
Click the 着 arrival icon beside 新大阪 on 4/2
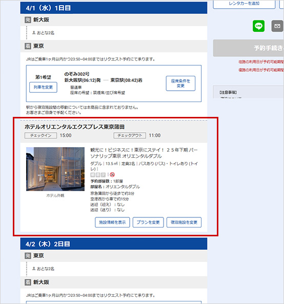tap(28, 282)
